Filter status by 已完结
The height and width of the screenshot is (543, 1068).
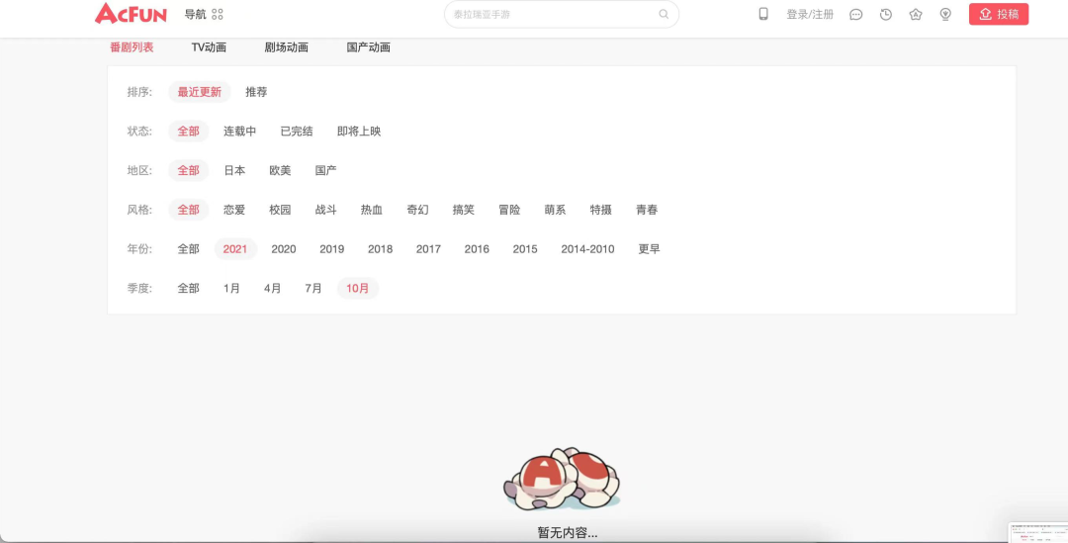point(297,132)
